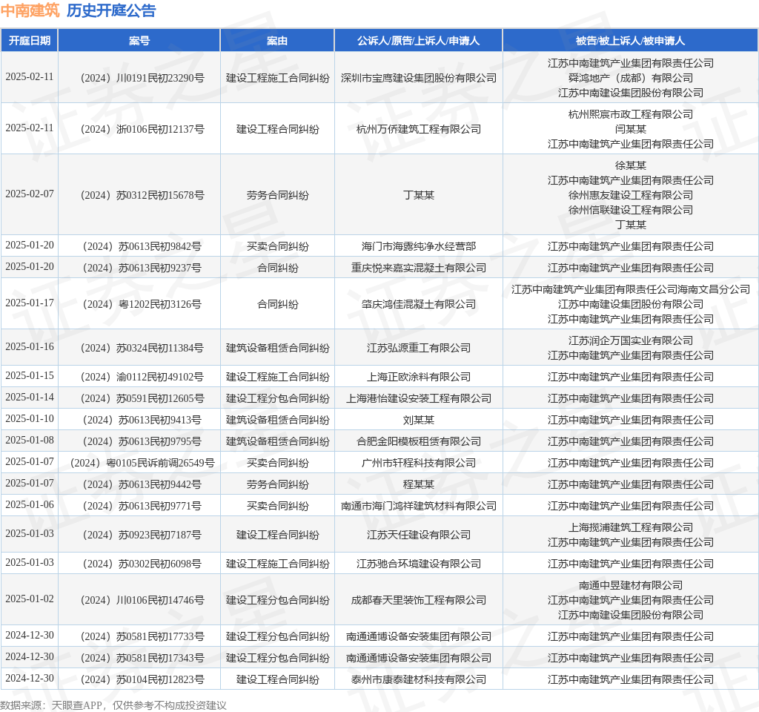The height and width of the screenshot is (712, 759).
Task: Select case number 川0191民初23290号
Action: coord(142,78)
